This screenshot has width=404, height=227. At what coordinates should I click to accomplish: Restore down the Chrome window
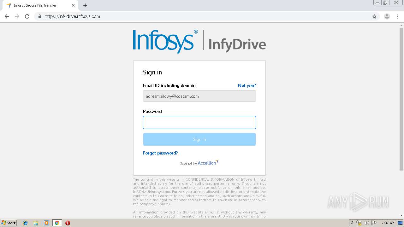click(x=385, y=3)
